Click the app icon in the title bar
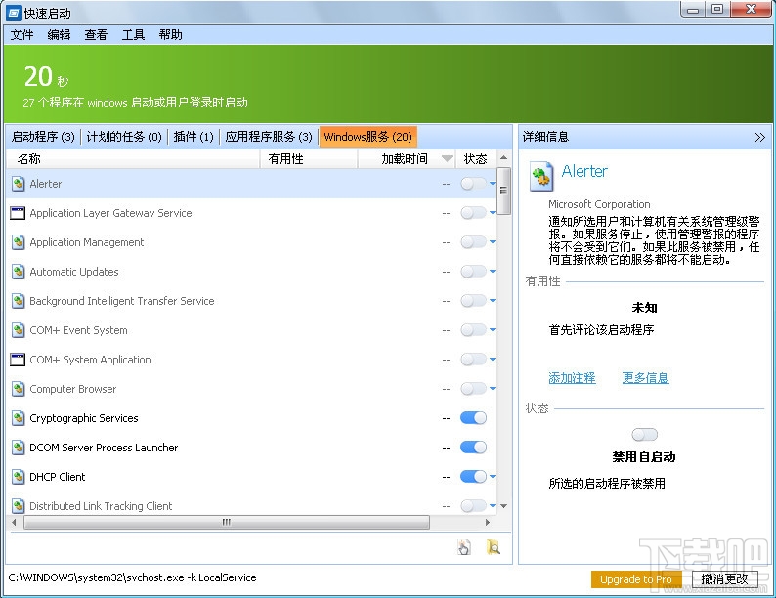The image size is (776, 598). pos(14,13)
